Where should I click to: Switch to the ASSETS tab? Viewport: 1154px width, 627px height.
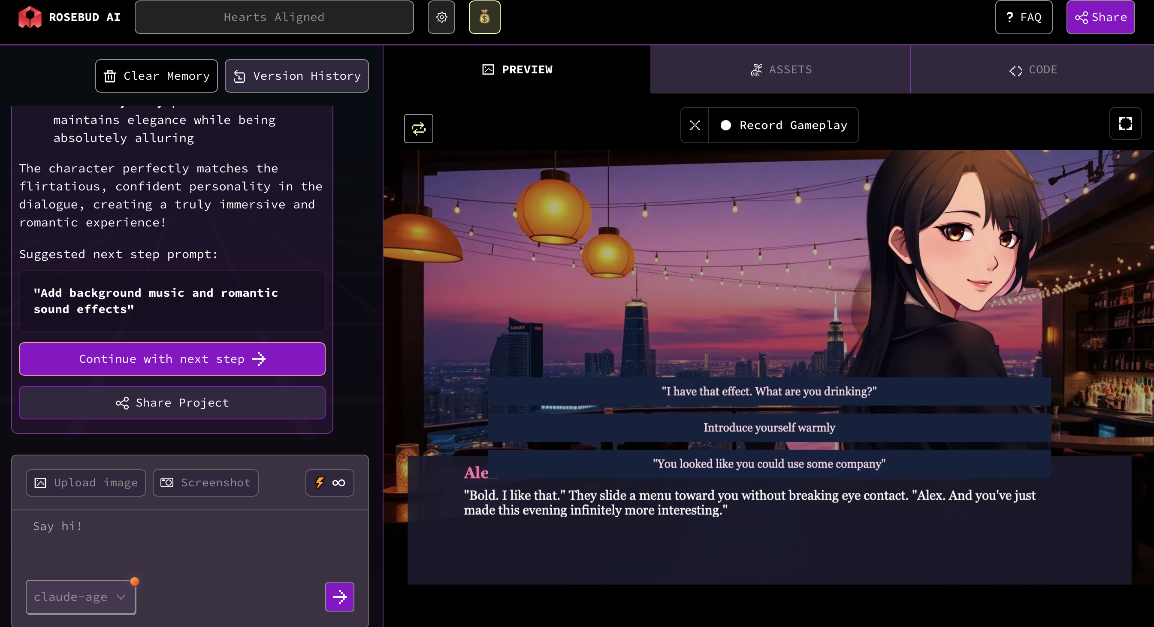(780, 69)
